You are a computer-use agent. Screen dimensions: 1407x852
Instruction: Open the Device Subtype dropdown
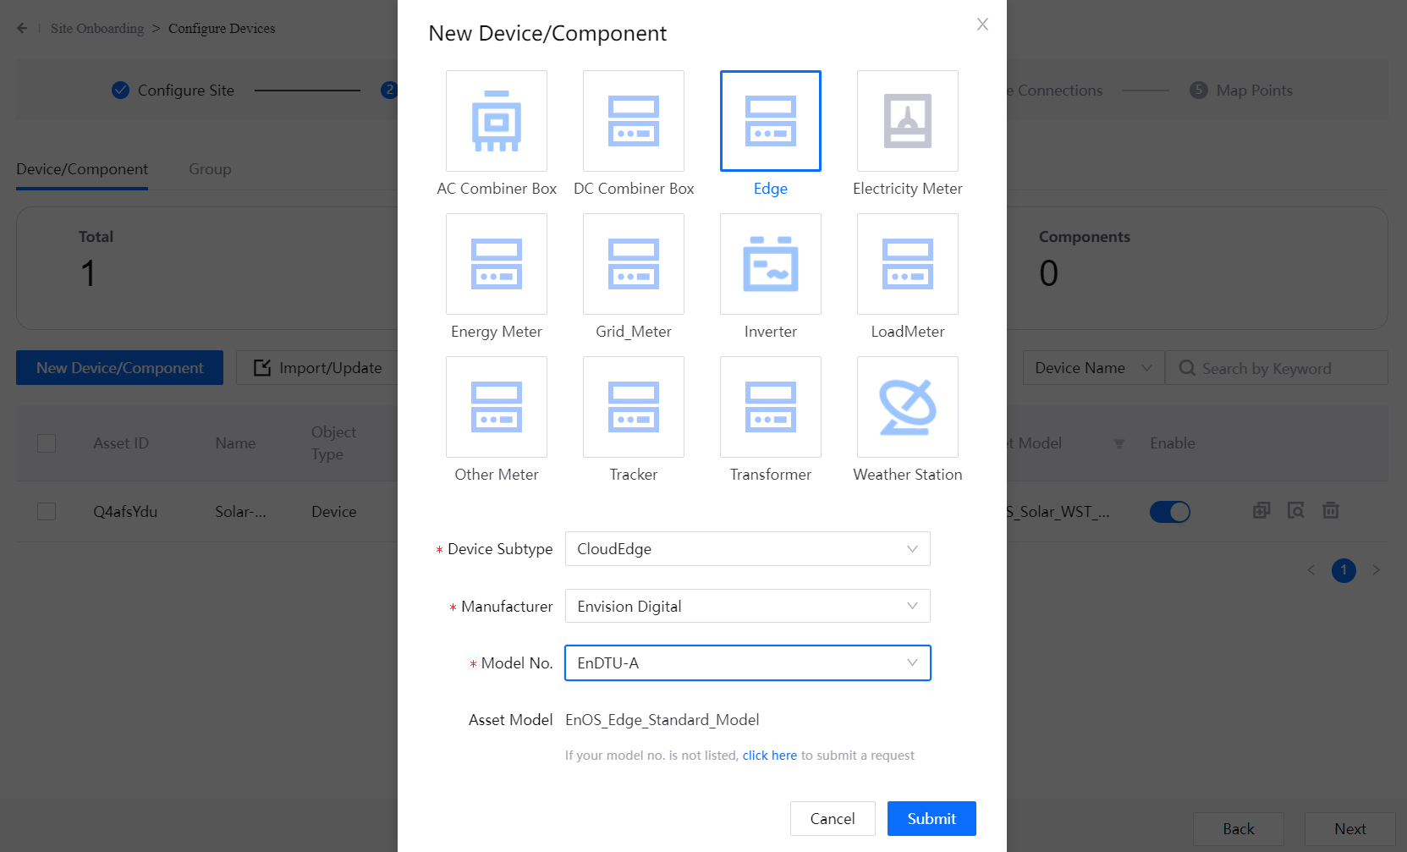(x=747, y=549)
